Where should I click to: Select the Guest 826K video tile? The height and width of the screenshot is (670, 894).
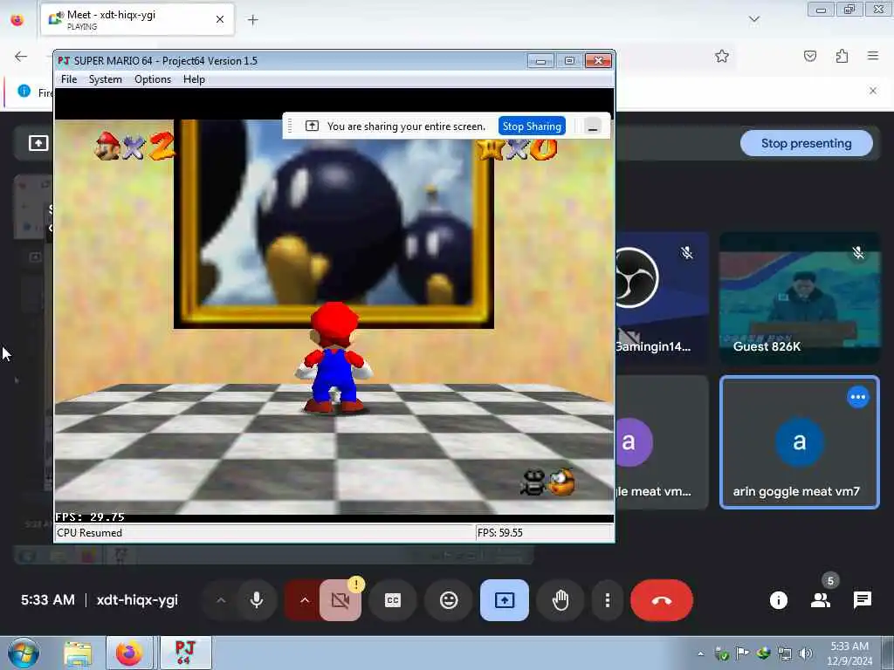(x=800, y=297)
